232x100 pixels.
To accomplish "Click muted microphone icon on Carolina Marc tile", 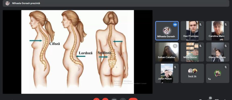I will click(x=226, y=25).
